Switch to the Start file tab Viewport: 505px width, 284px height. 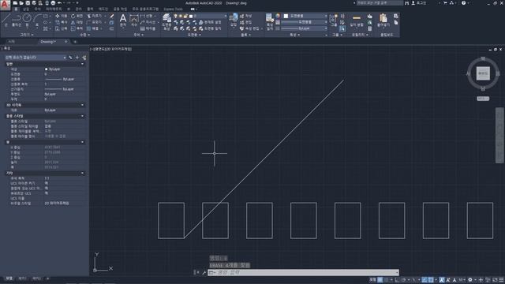(x=12, y=42)
